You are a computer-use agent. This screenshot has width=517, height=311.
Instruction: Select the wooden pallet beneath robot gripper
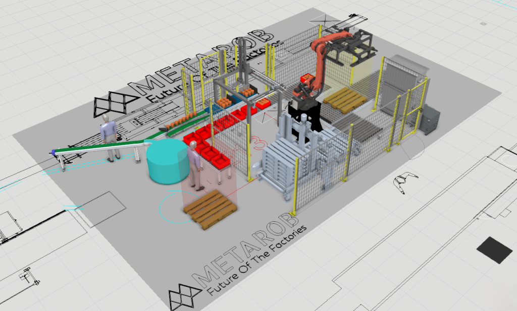[345, 99]
